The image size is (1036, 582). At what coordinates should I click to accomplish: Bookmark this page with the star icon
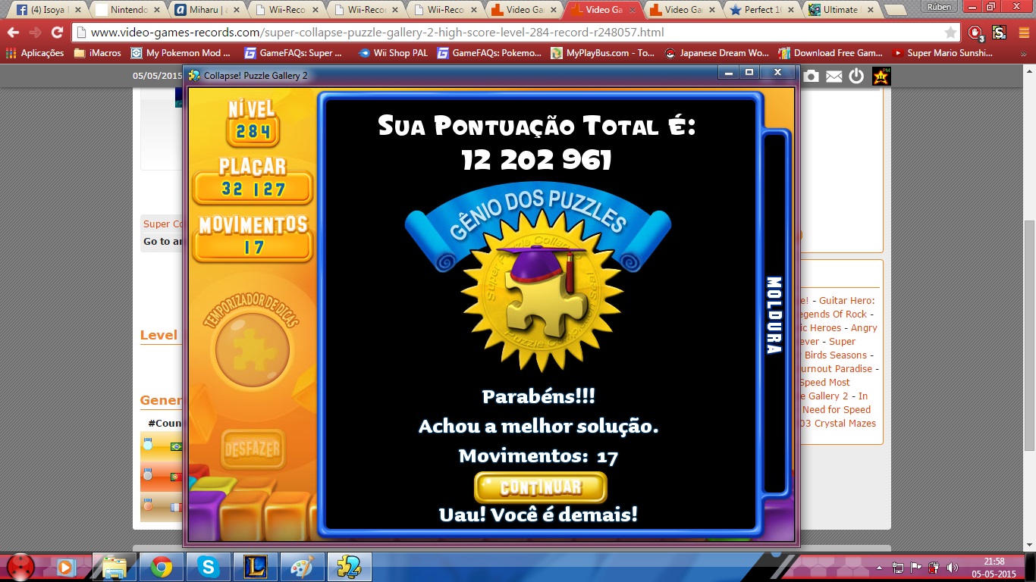tap(950, 33)
